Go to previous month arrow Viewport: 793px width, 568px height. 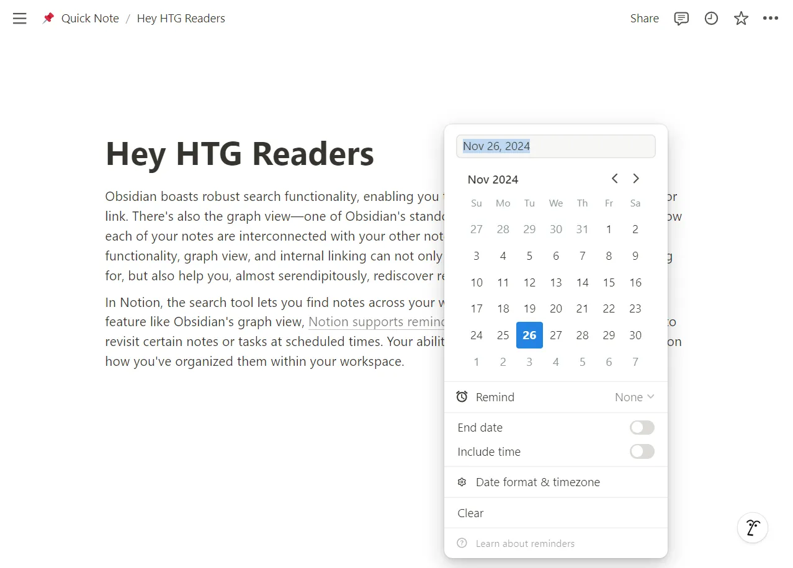coord(614,179)
